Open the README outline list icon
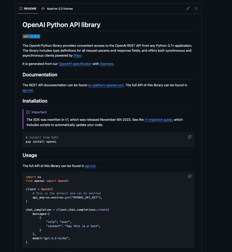Viewport: 232px width, 252px height. (x=196, y=9)
